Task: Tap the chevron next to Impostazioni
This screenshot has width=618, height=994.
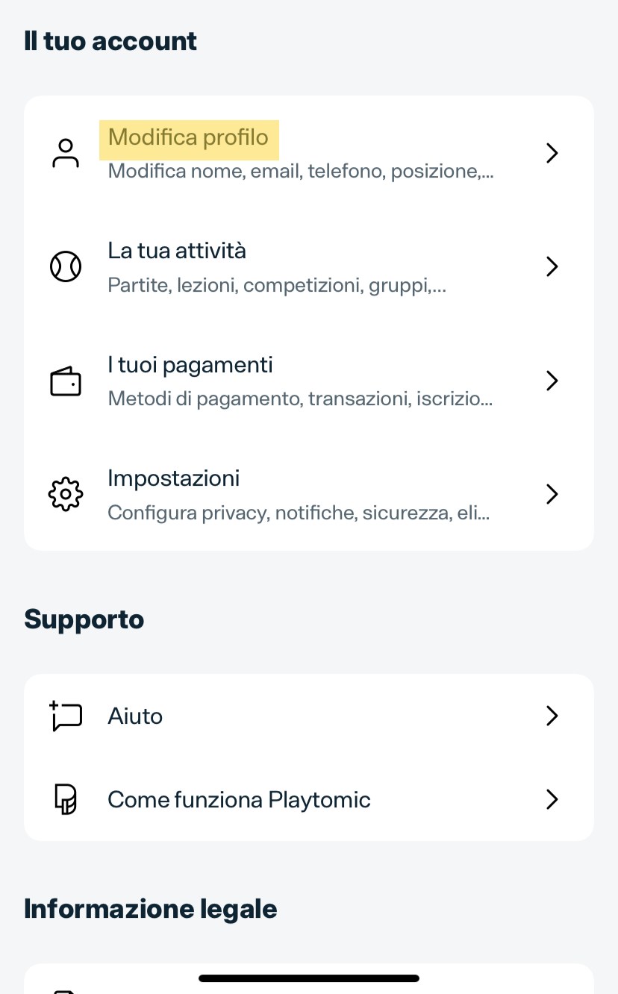Action: coord(552,494)
